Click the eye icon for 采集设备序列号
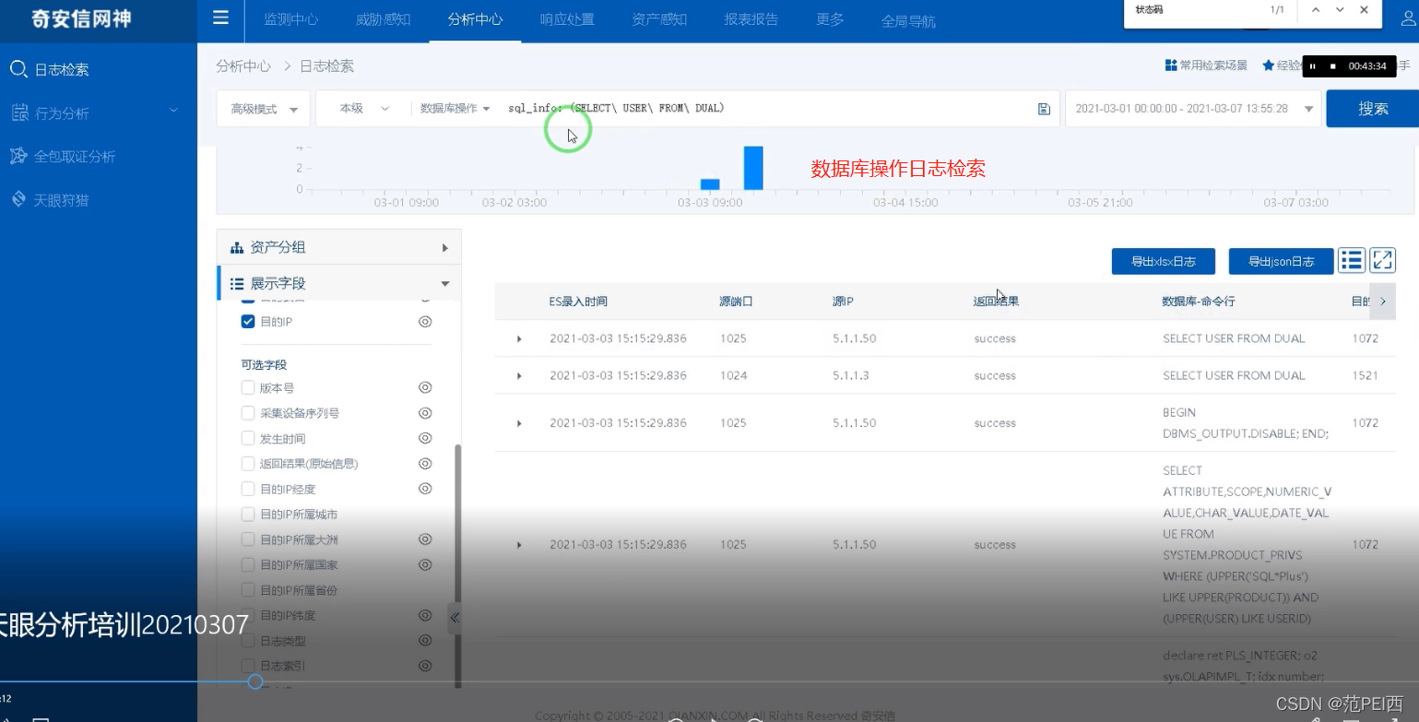1419x722 pixels. pos(425,413)
